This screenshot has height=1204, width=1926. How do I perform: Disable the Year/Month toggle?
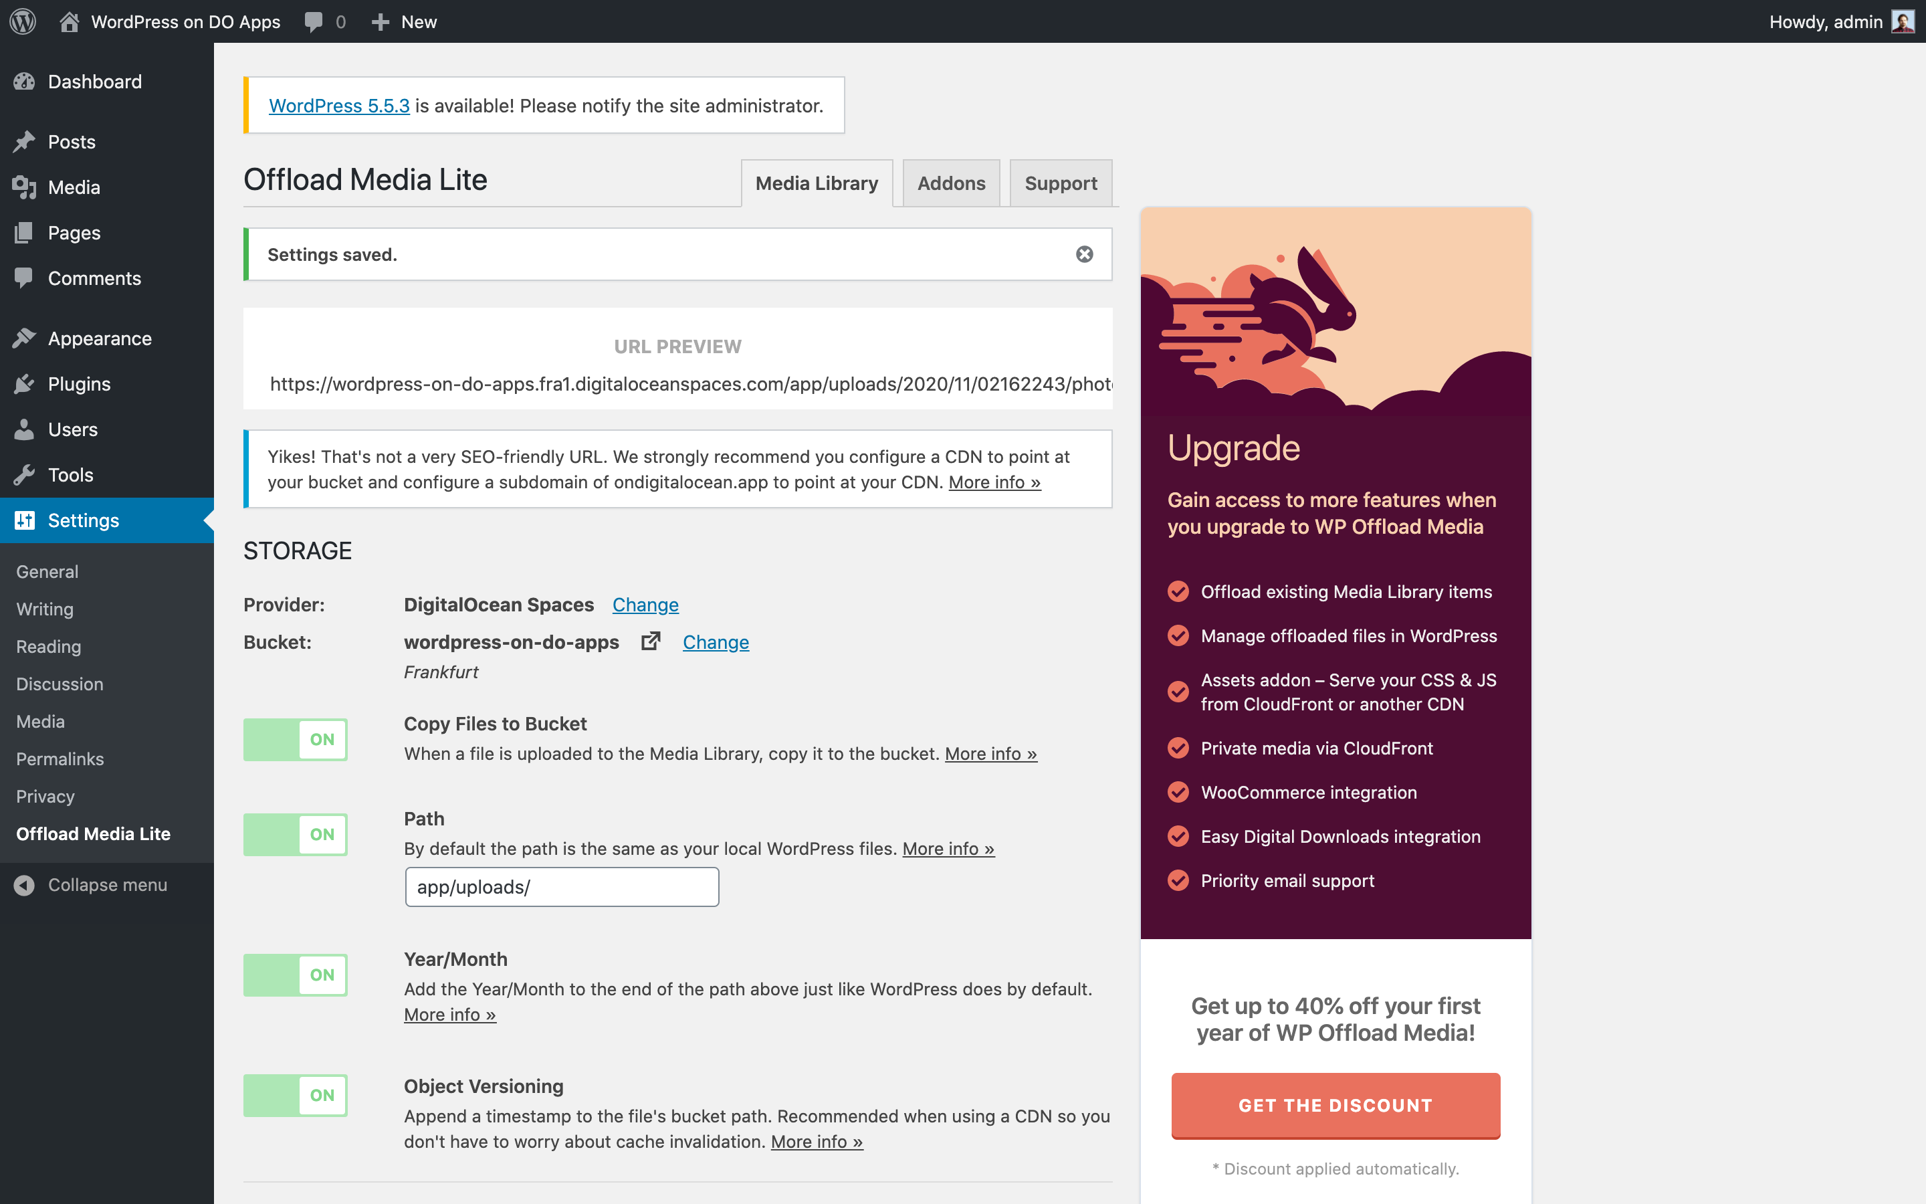pyautogui.click(x=296, y=975)
